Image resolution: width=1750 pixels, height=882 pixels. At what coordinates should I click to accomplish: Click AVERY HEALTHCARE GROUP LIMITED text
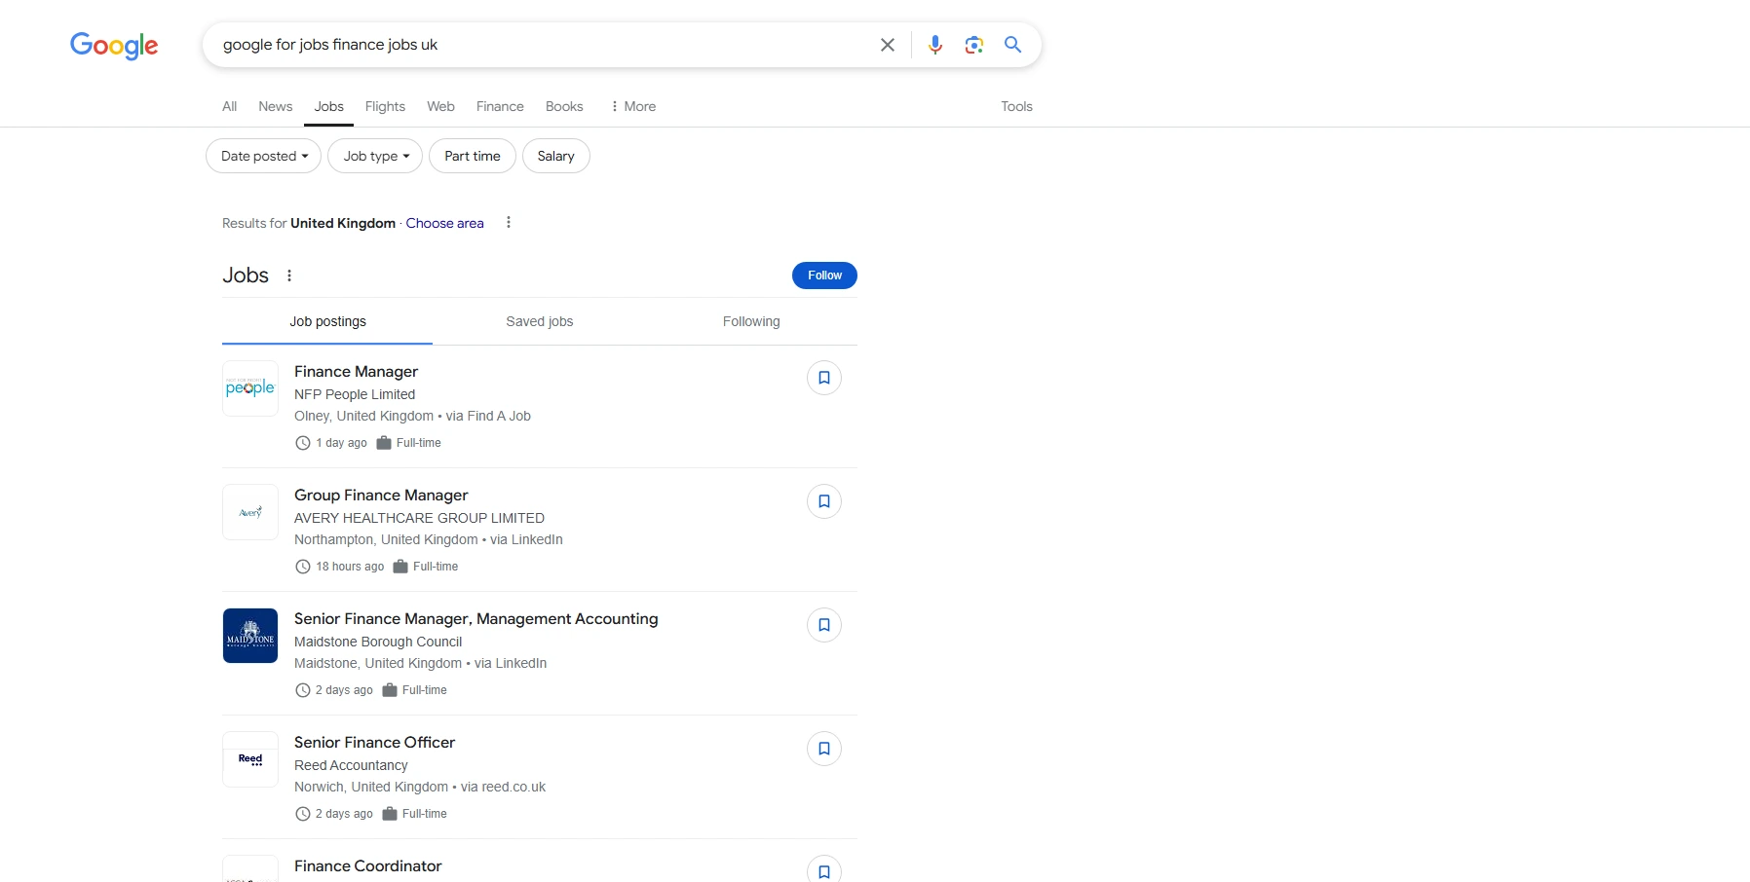420,518
